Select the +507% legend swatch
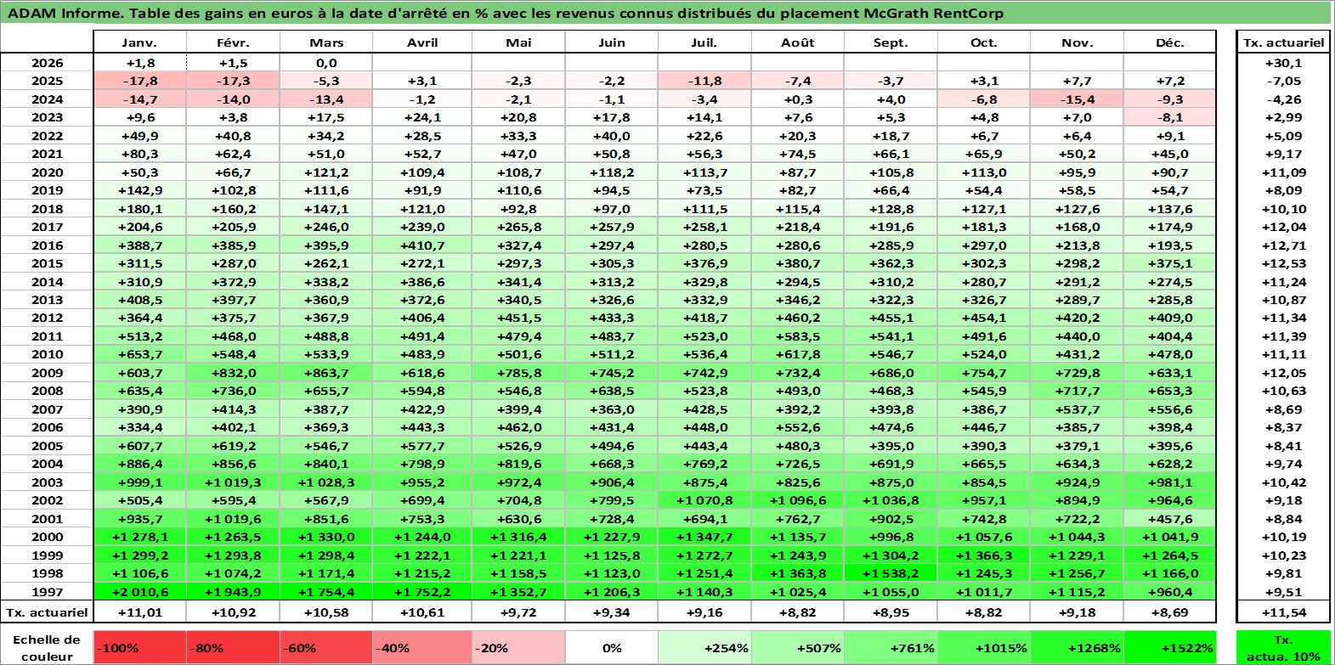This screenshot has width=1335, height=665. coord(798,647)
